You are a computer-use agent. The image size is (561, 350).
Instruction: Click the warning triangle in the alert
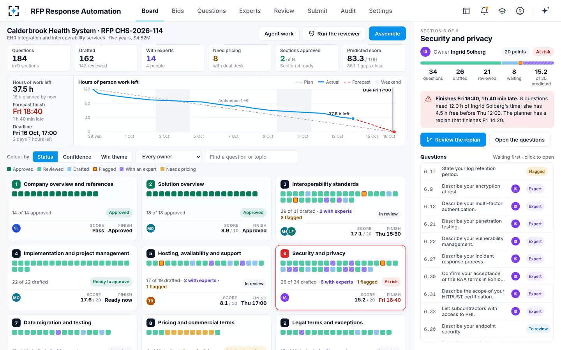coord(428,99)
